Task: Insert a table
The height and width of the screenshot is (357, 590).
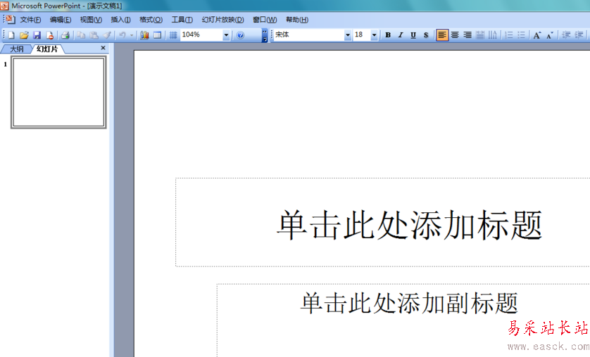Action: (x=157, y=35)
